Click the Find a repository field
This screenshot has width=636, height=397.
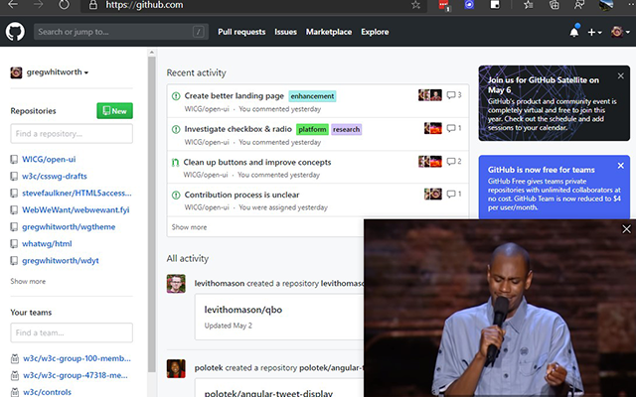pos(72,134)
